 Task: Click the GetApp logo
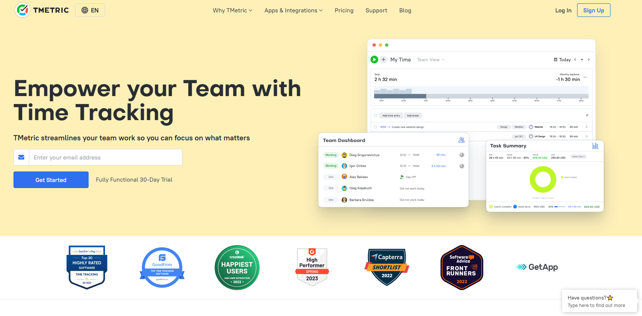point(537,267)
